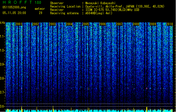Click the Receiver label
Screen dimensions: 176x112
(57, 10)
